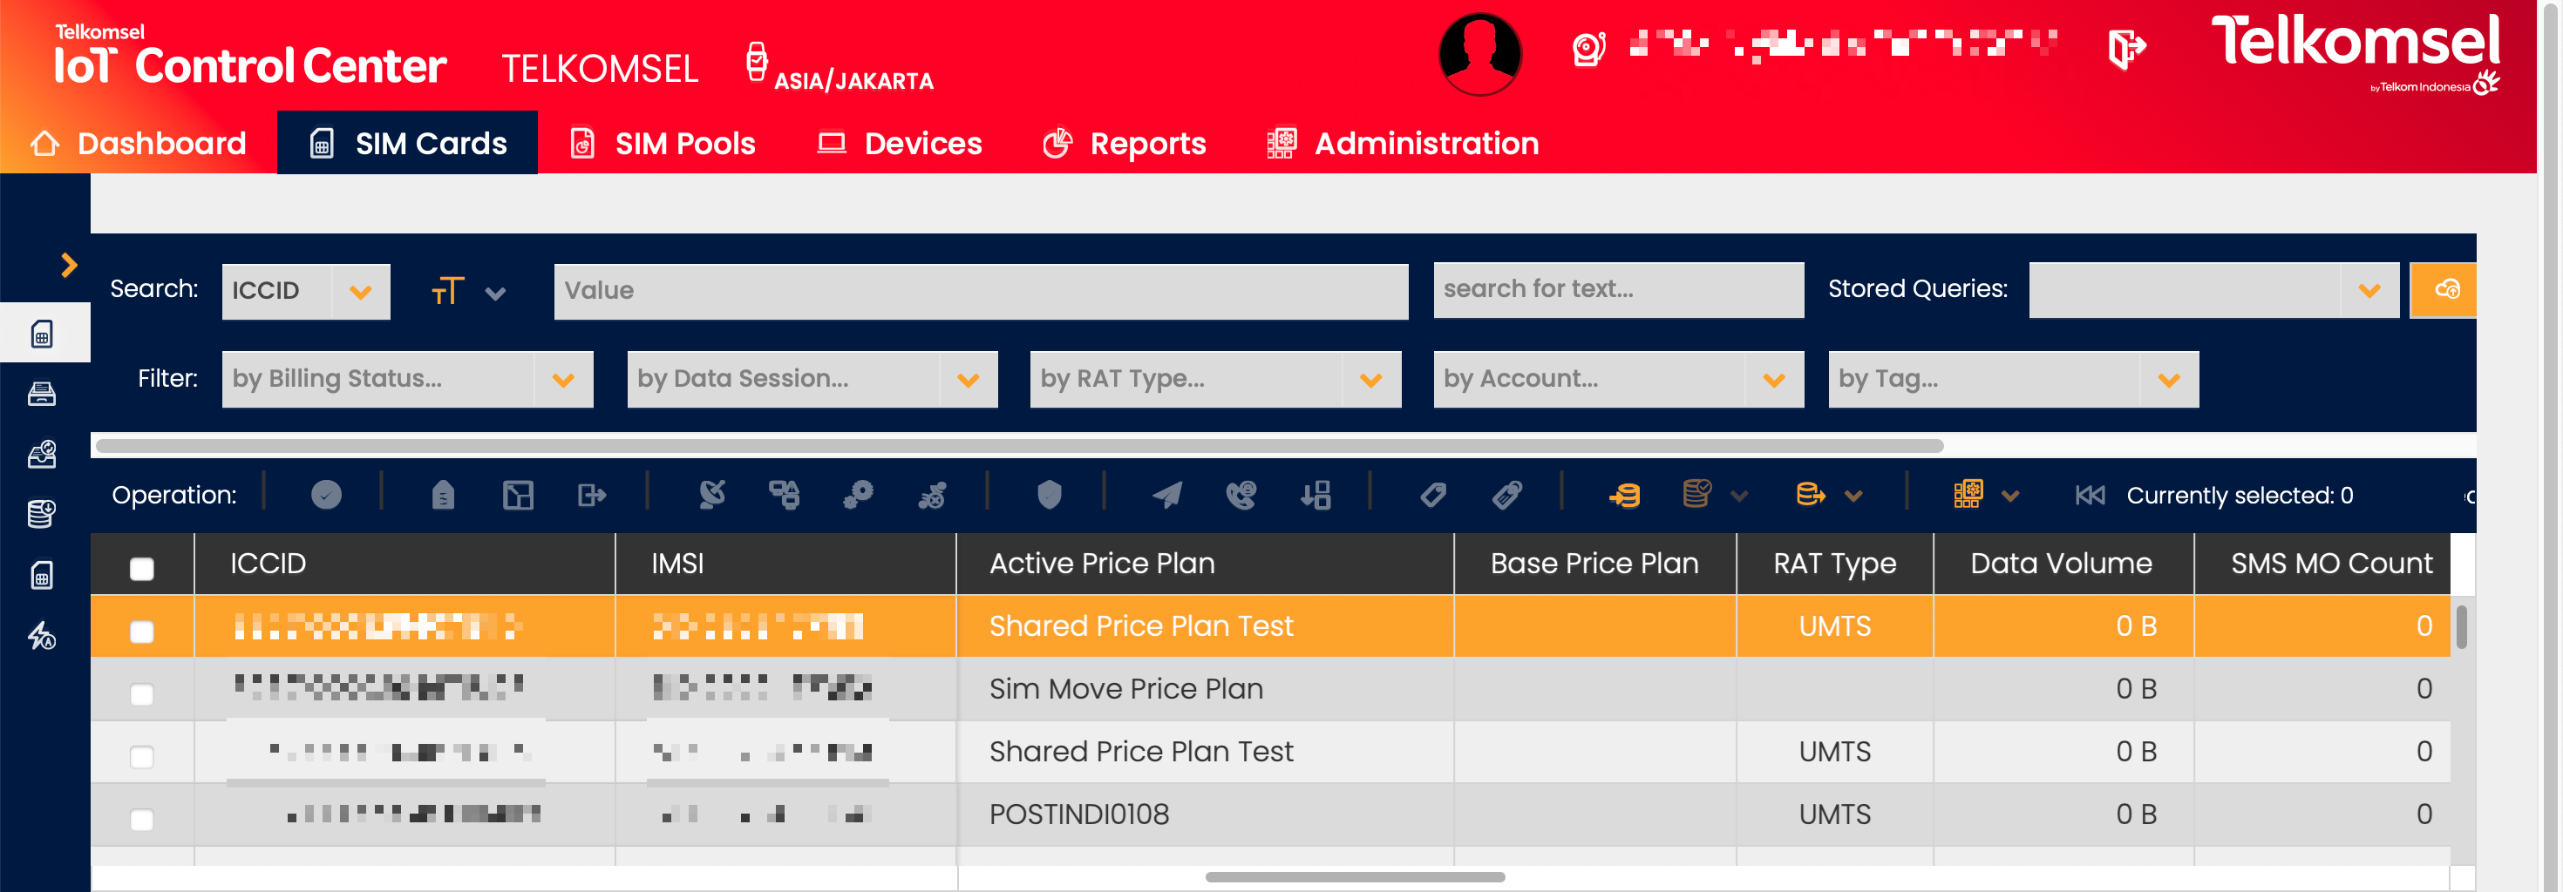Viewport: 2563px width, 892px height.
Task: Click the Data Volume column header
Action: [2061, 564]
